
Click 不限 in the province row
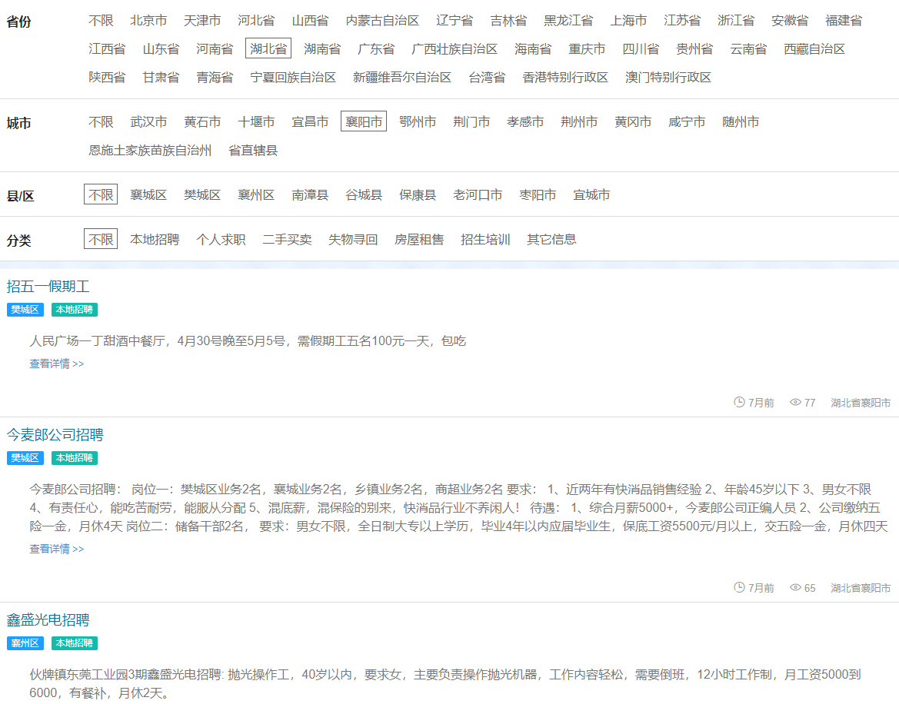point(101,21)
